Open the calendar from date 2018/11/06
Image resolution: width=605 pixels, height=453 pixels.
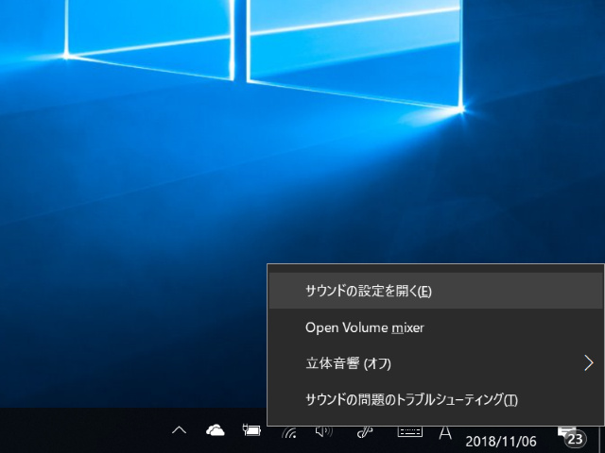[x=501, y=441]
